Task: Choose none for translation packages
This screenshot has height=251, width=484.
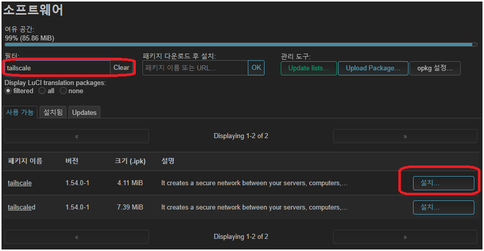Action: 63,91
